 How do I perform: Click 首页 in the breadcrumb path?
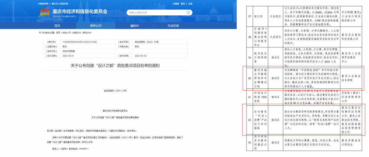58,33
